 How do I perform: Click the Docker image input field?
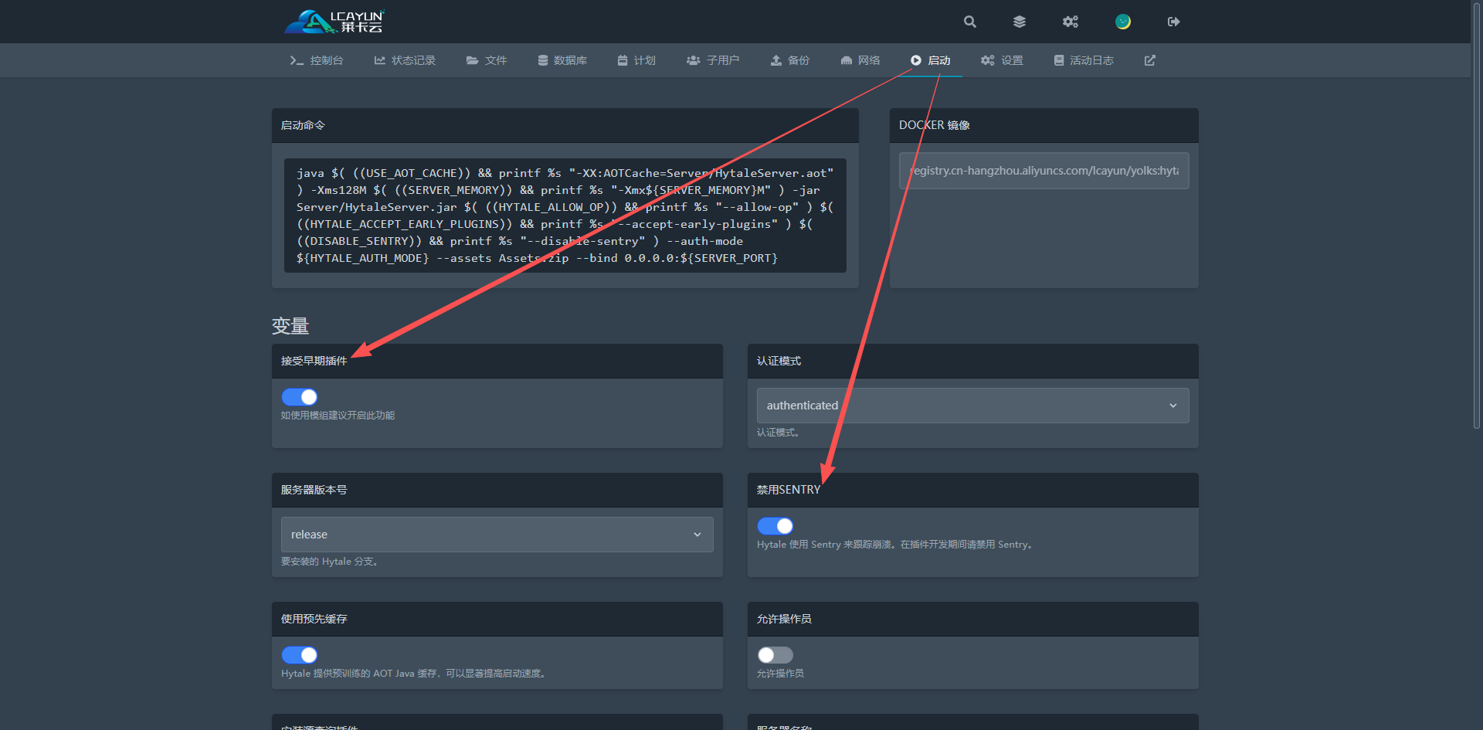tap(1044, 171)
